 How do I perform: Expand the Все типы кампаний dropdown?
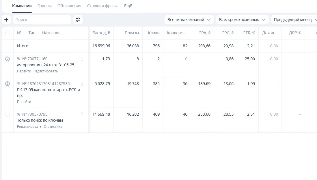click(x=189, y=20)
